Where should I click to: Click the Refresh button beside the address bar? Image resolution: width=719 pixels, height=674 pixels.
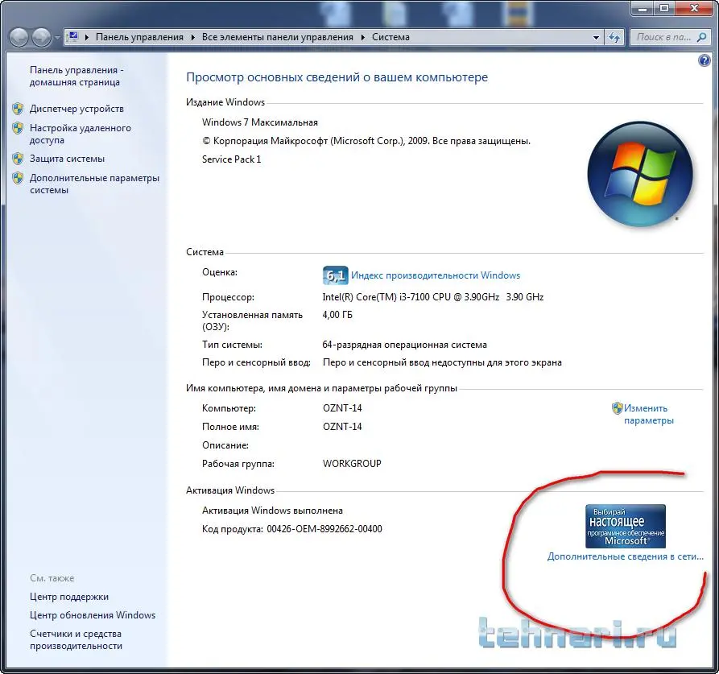point(614,37)
